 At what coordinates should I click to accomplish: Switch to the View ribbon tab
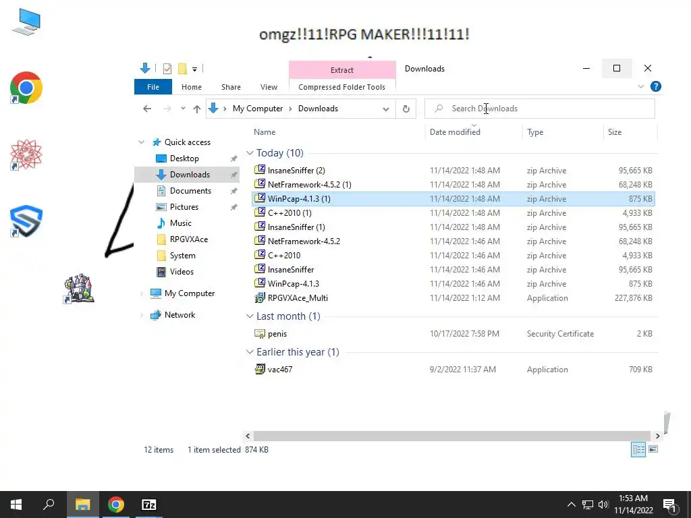(x=269, y=87)
